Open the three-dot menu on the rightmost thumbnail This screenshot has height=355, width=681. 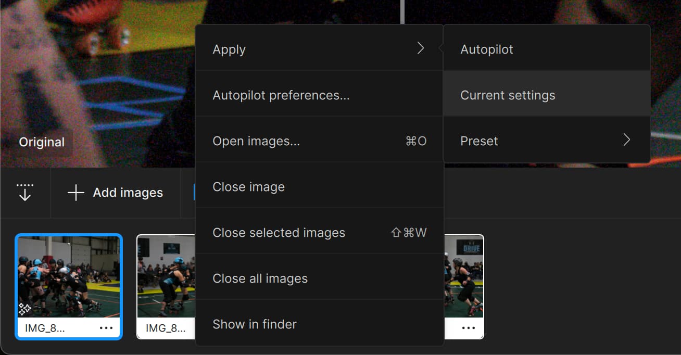point(468,327)
